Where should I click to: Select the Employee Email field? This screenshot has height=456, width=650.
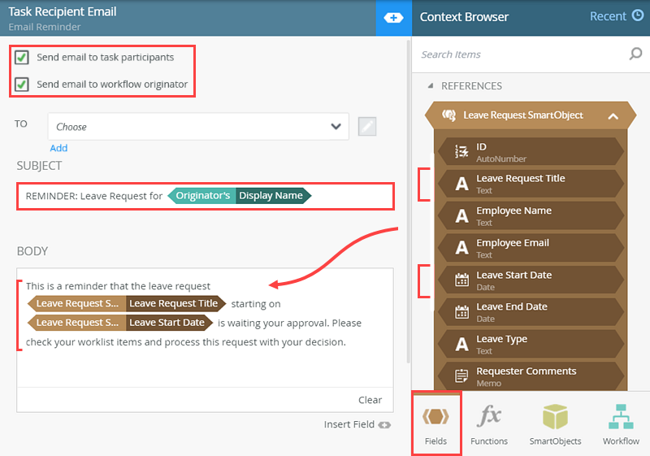pos(531,248)
